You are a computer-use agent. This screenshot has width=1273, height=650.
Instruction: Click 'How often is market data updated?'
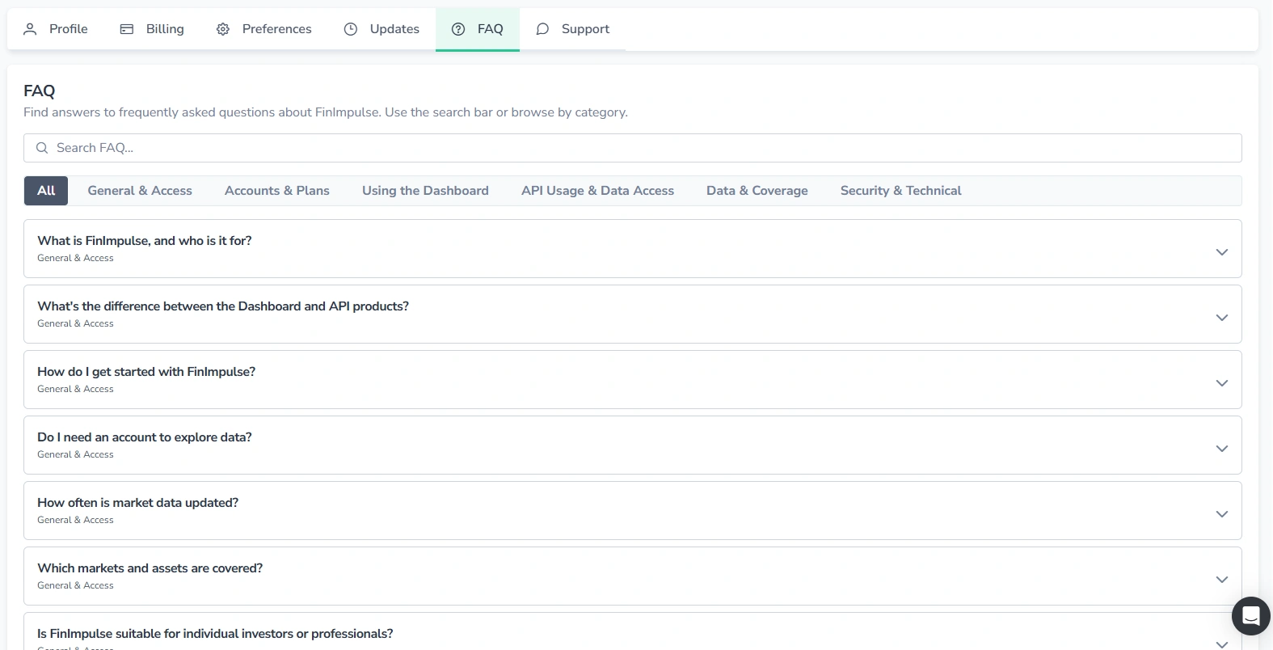coord(138,503)
